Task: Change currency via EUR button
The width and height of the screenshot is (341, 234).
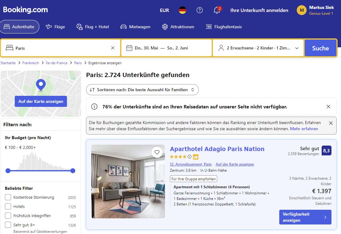Action: coord(164,10)
